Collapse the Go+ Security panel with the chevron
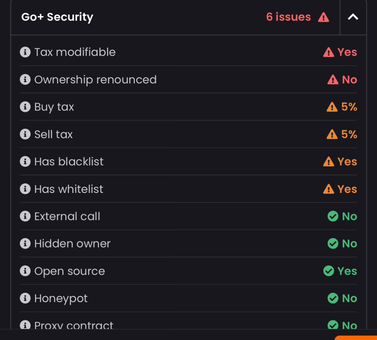The height and width of the screenshot is (340, 377). (x=353, y=17)
